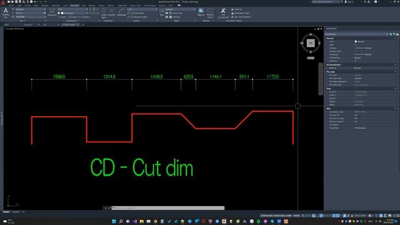Click the command line input field
The height and width of the screenshot is (225, 400).
(168, 208)
